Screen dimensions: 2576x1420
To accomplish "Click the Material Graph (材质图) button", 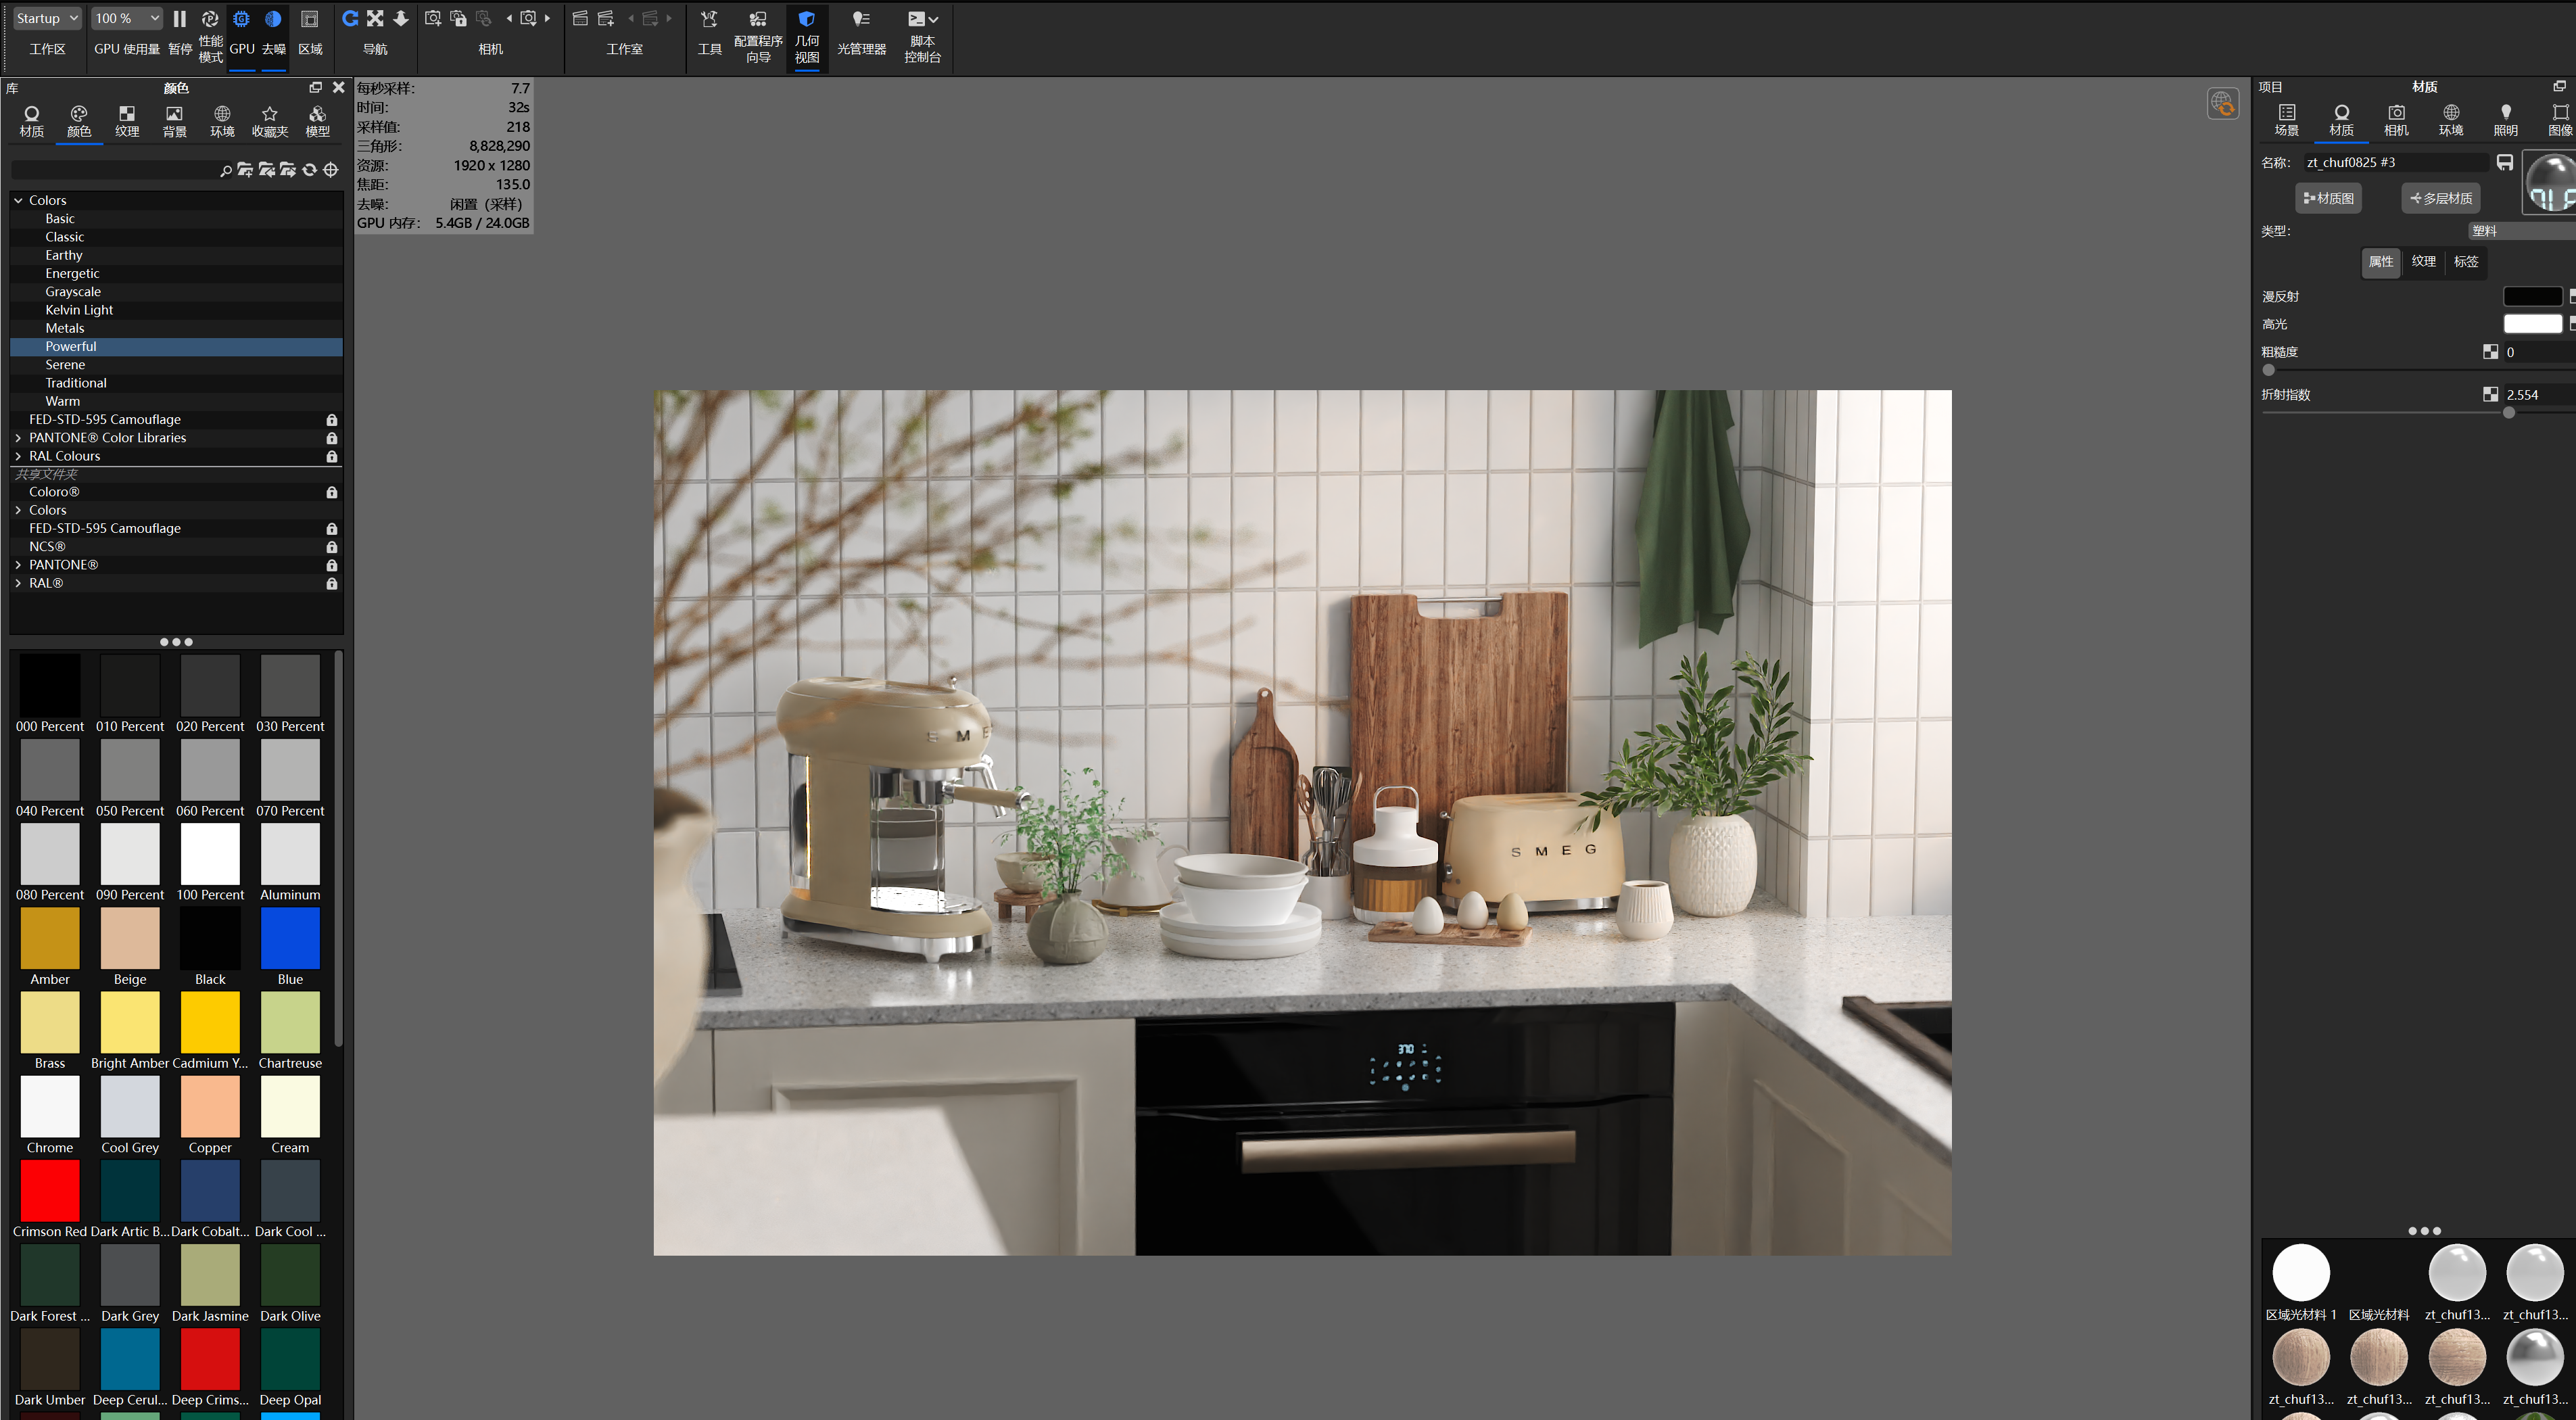I will [2328, 198].
